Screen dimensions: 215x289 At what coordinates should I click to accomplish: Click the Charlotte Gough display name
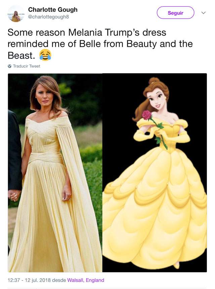pyautogui.click(x=53, y=9)
